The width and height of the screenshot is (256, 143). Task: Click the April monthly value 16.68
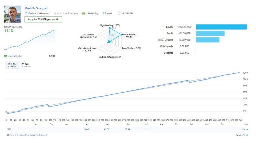coord(86,129)
